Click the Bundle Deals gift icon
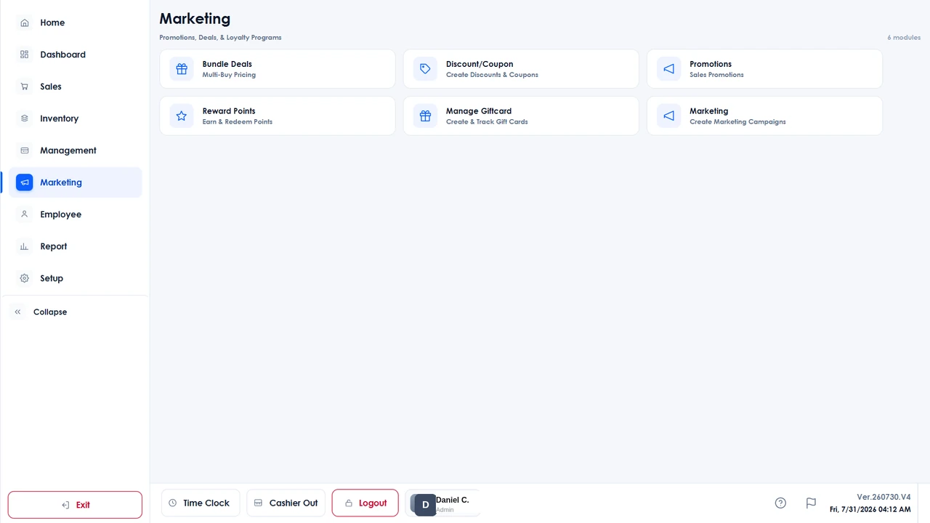Screen dimensions: 930x523 [x=182, y=69]
